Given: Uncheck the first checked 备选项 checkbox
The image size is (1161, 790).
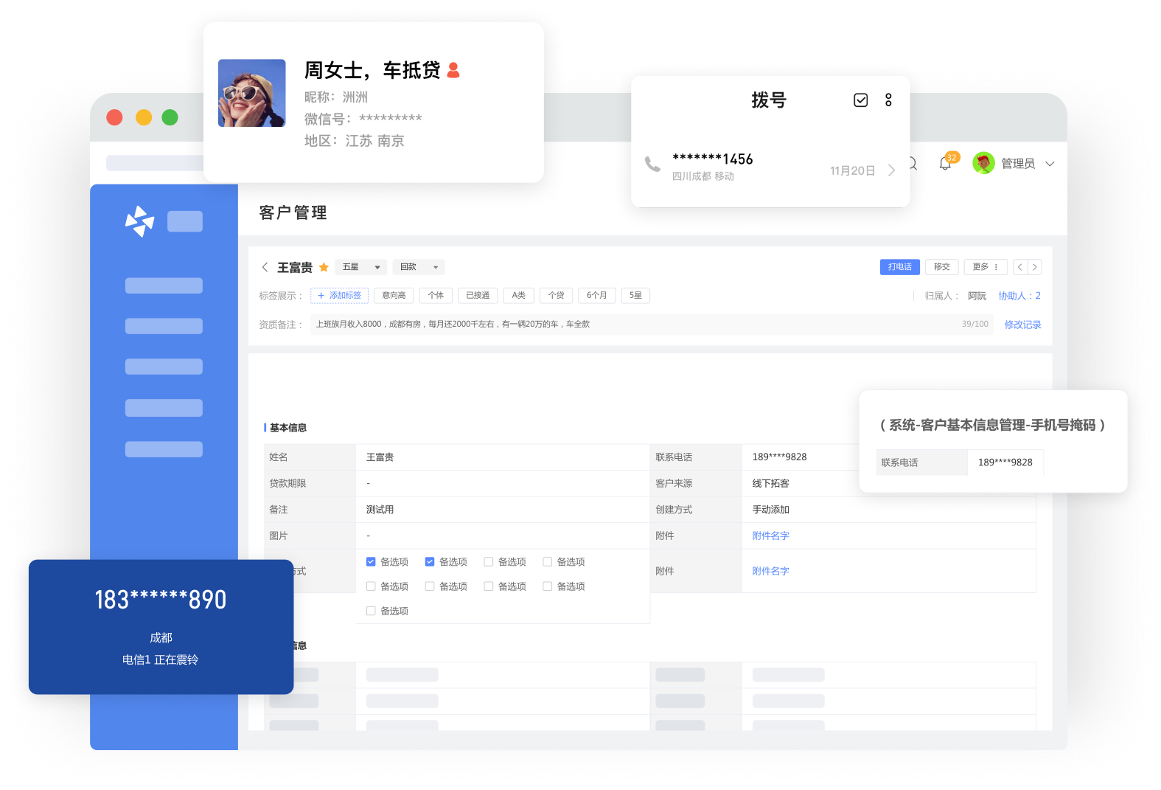Looking at the screenshot, I should point(371,562).
